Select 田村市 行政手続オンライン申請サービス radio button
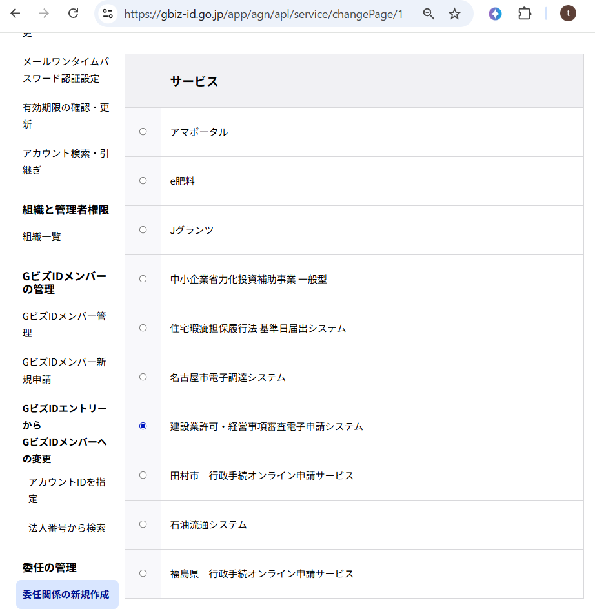The image size is (595, 609). 143,475
